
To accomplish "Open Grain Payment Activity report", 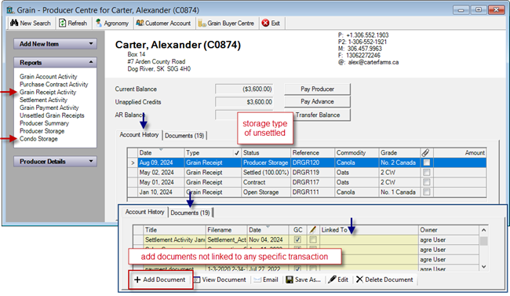I will (49, 108).
